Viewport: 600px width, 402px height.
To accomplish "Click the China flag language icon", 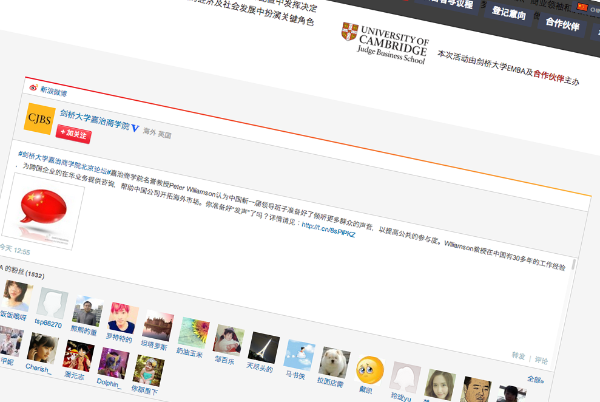I will point(582,7).
